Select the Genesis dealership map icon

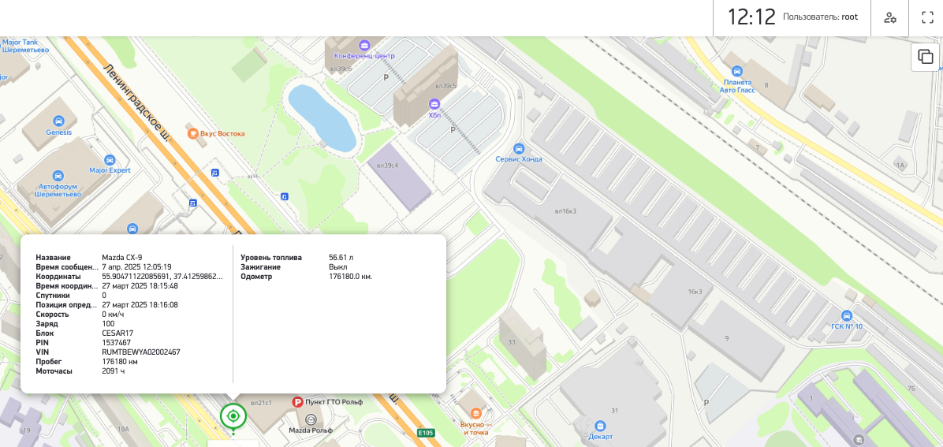(58, 121)
